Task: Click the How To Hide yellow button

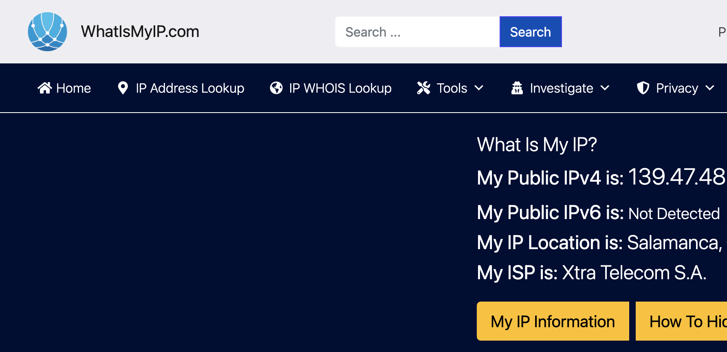Action: coord(681,321)
